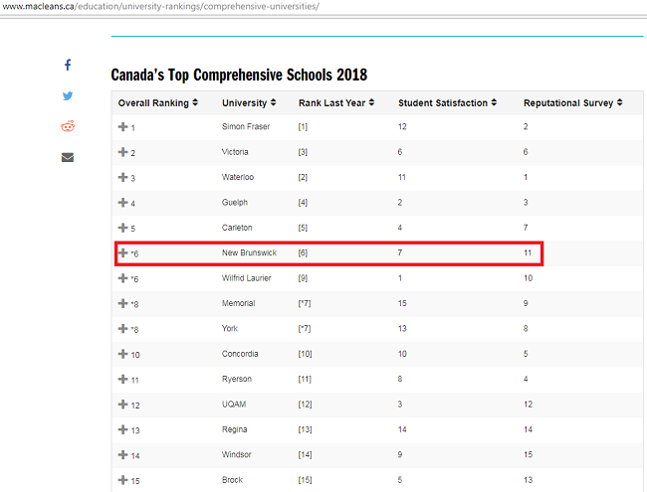Expand the Waterloo row plus icon
Image resolution: width=647 pixels, height=492 pixels.
click(122, 178)
